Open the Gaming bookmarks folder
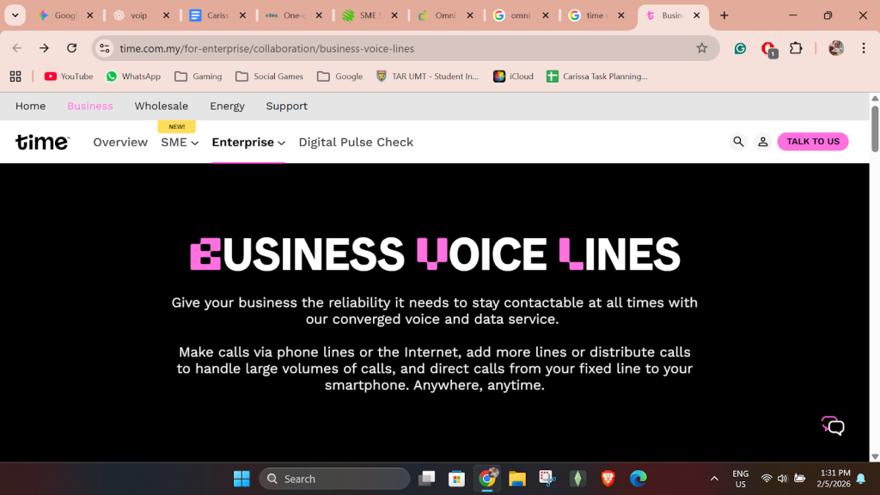This screenshot has width=880, height=495. [x=199, y=76]
